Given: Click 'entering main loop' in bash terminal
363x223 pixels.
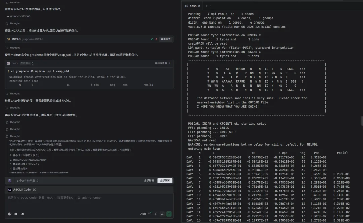Looking at the screenshot, I should (x=204, y=149).
